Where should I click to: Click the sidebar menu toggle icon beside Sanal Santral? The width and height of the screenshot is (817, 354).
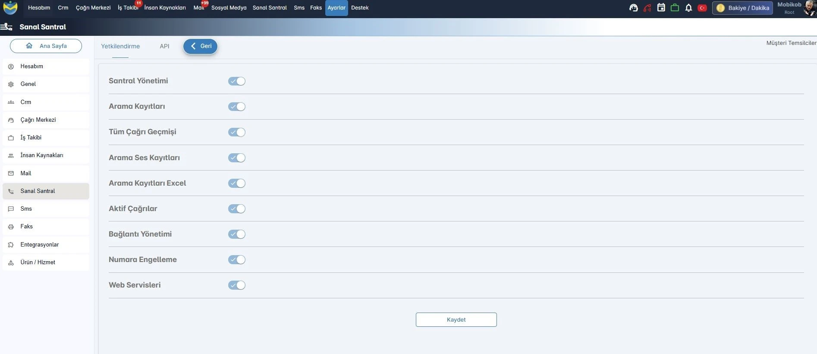6,27
